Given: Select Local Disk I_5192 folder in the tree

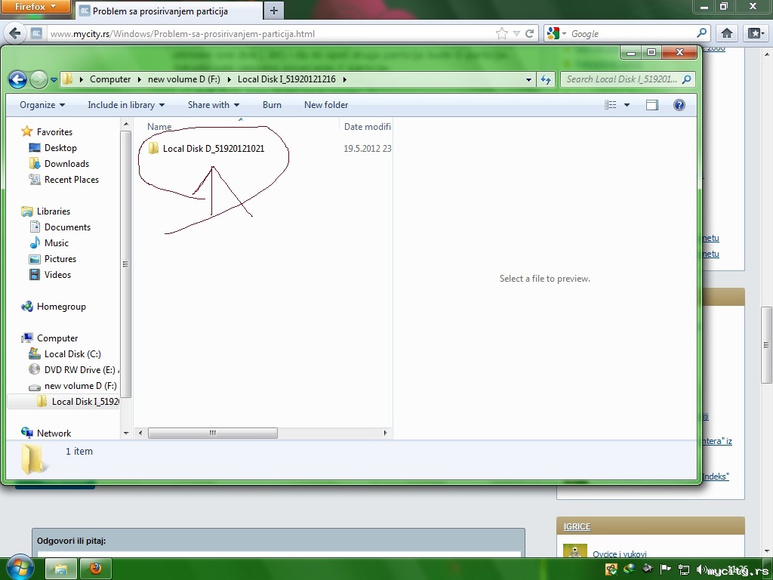Looking at the screenshot, I should click(63, 402).
